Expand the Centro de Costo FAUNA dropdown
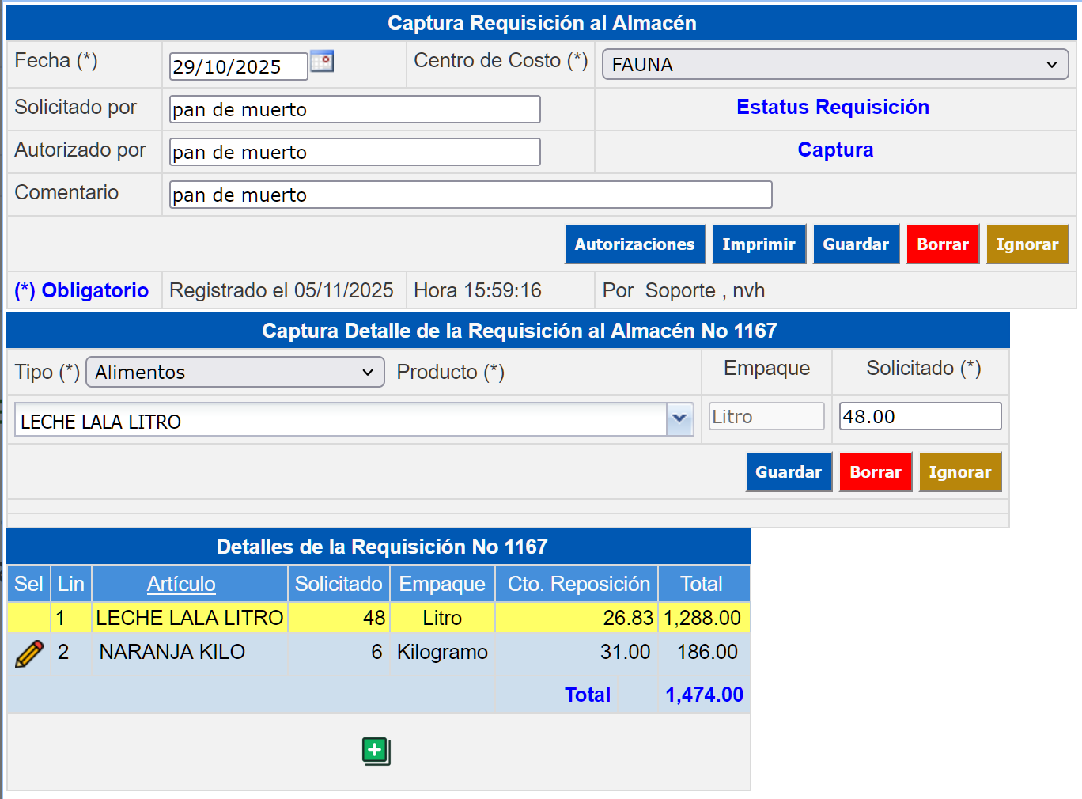Viewport: 1082px width, 799px height. [x=834, y=65]
